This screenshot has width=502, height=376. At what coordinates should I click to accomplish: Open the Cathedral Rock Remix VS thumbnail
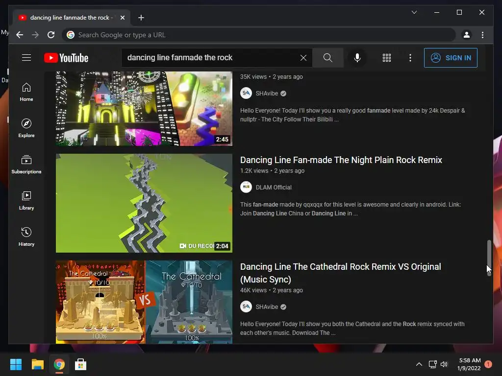click(x=144, y=302)
